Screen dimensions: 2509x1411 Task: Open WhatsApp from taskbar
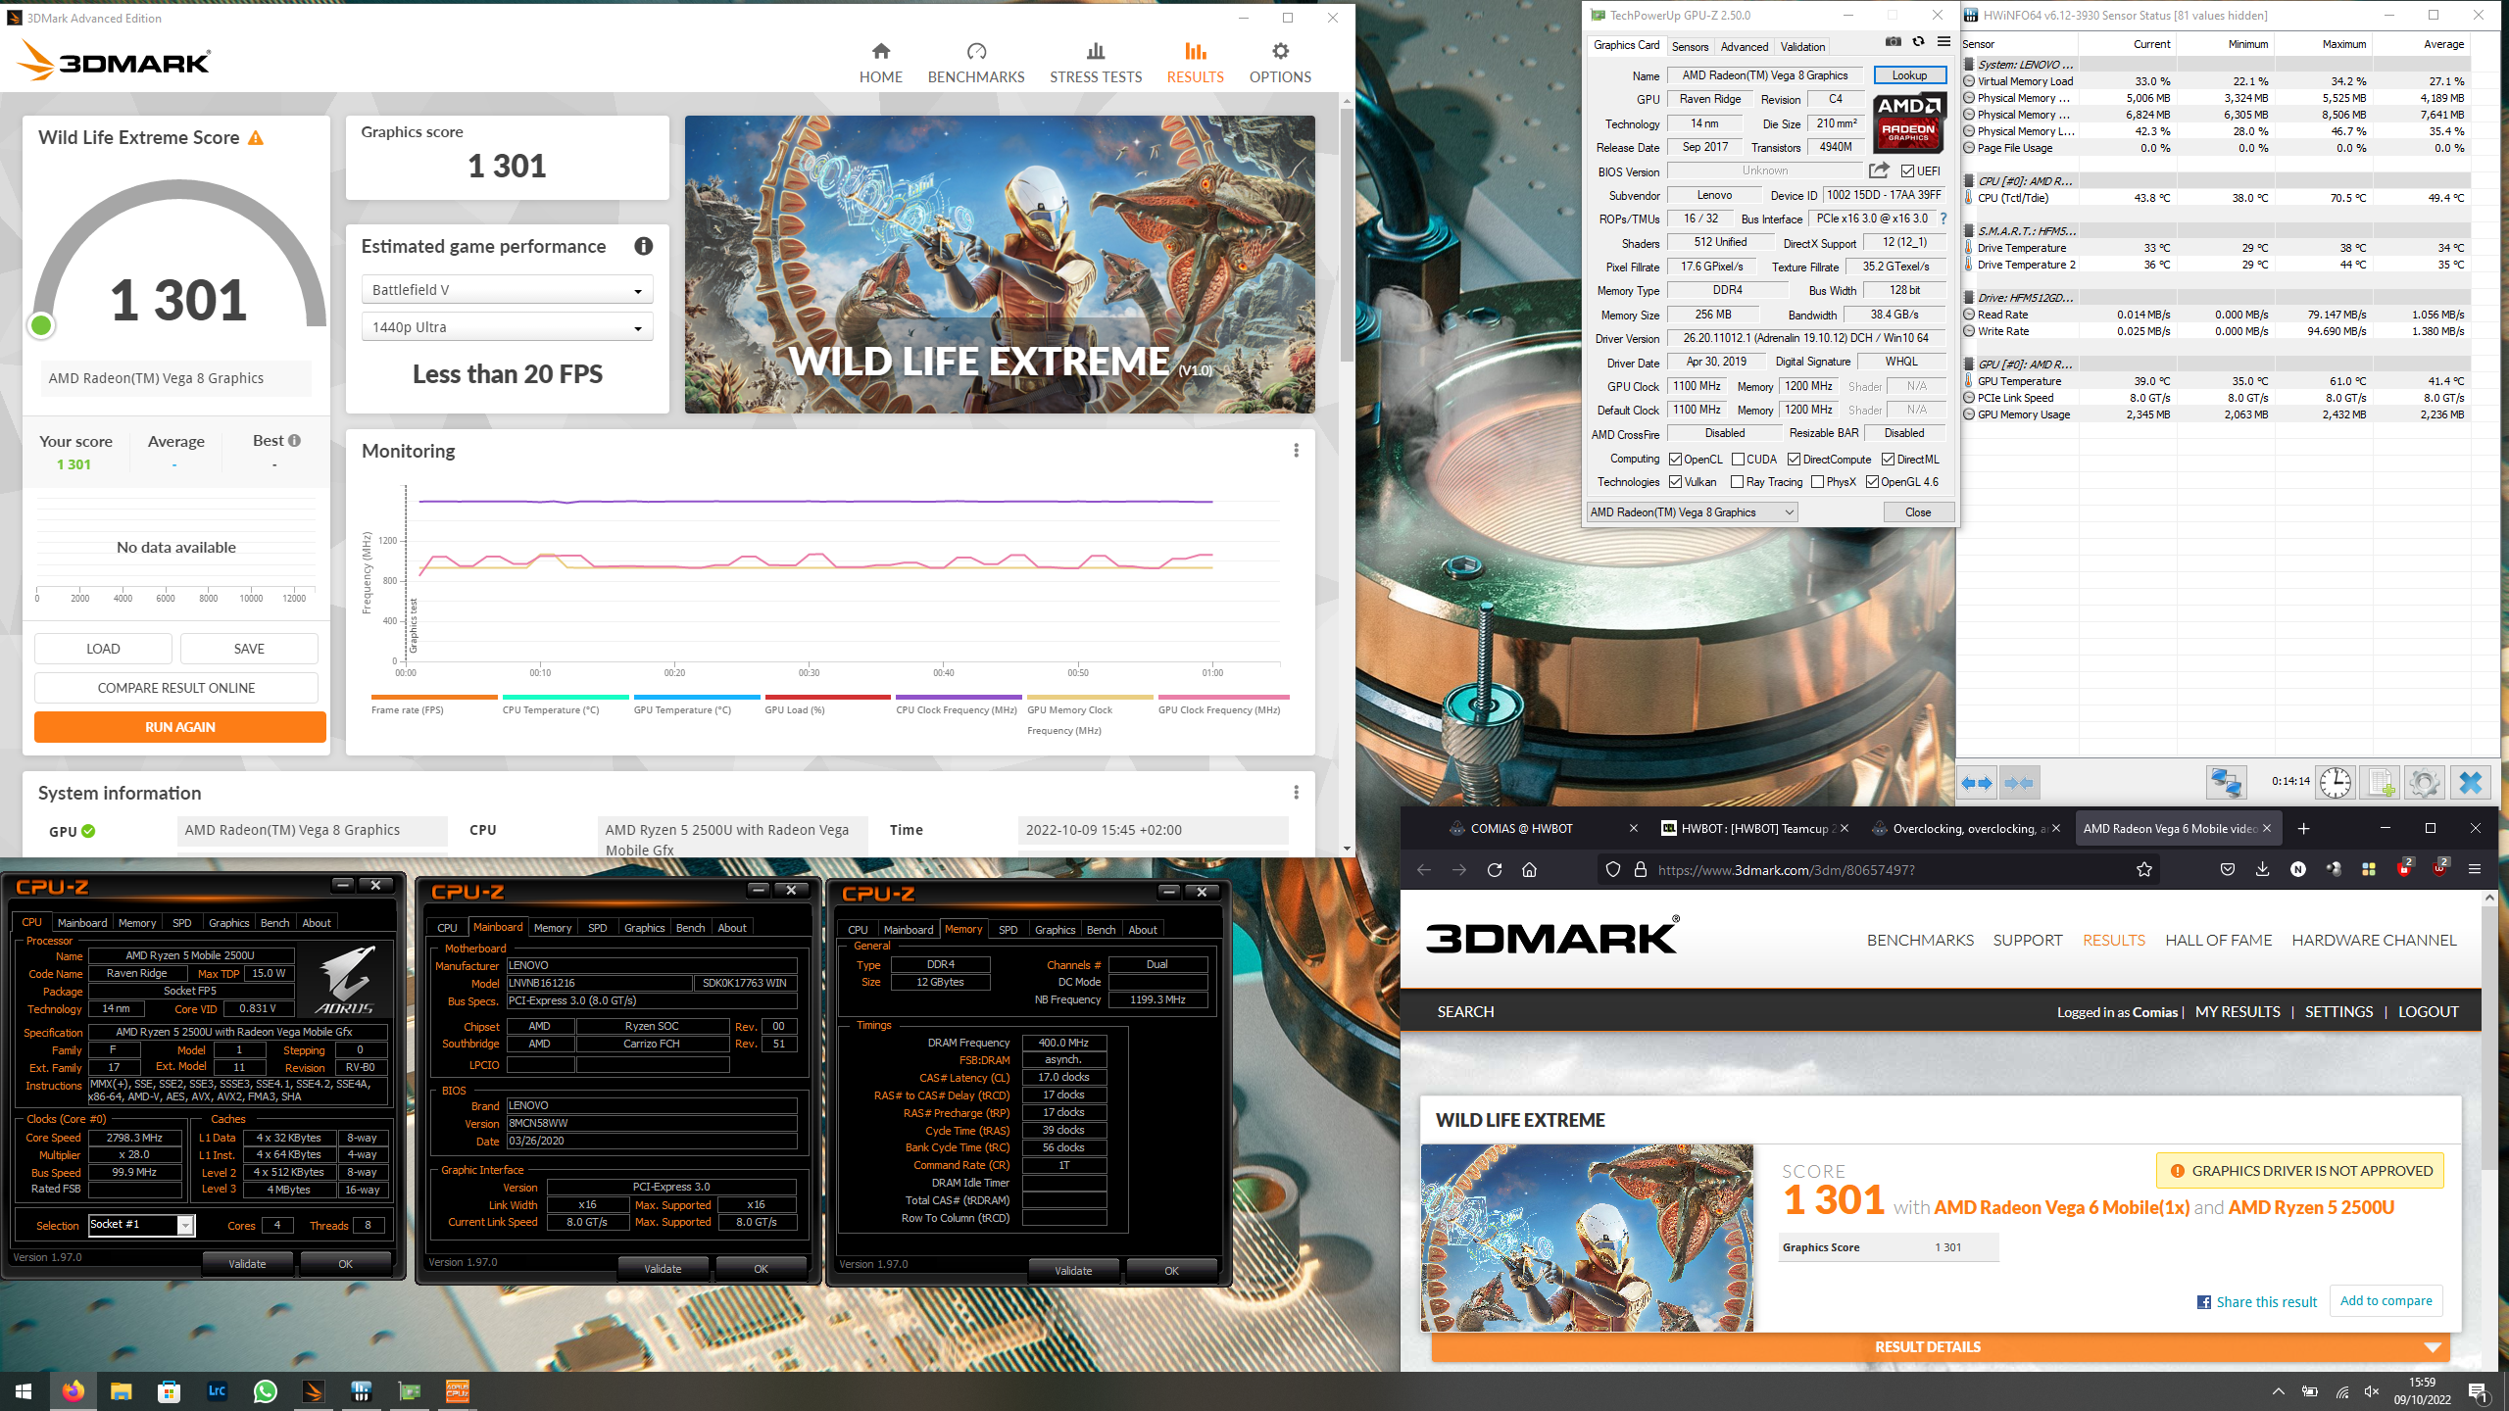pos(265,1391)
